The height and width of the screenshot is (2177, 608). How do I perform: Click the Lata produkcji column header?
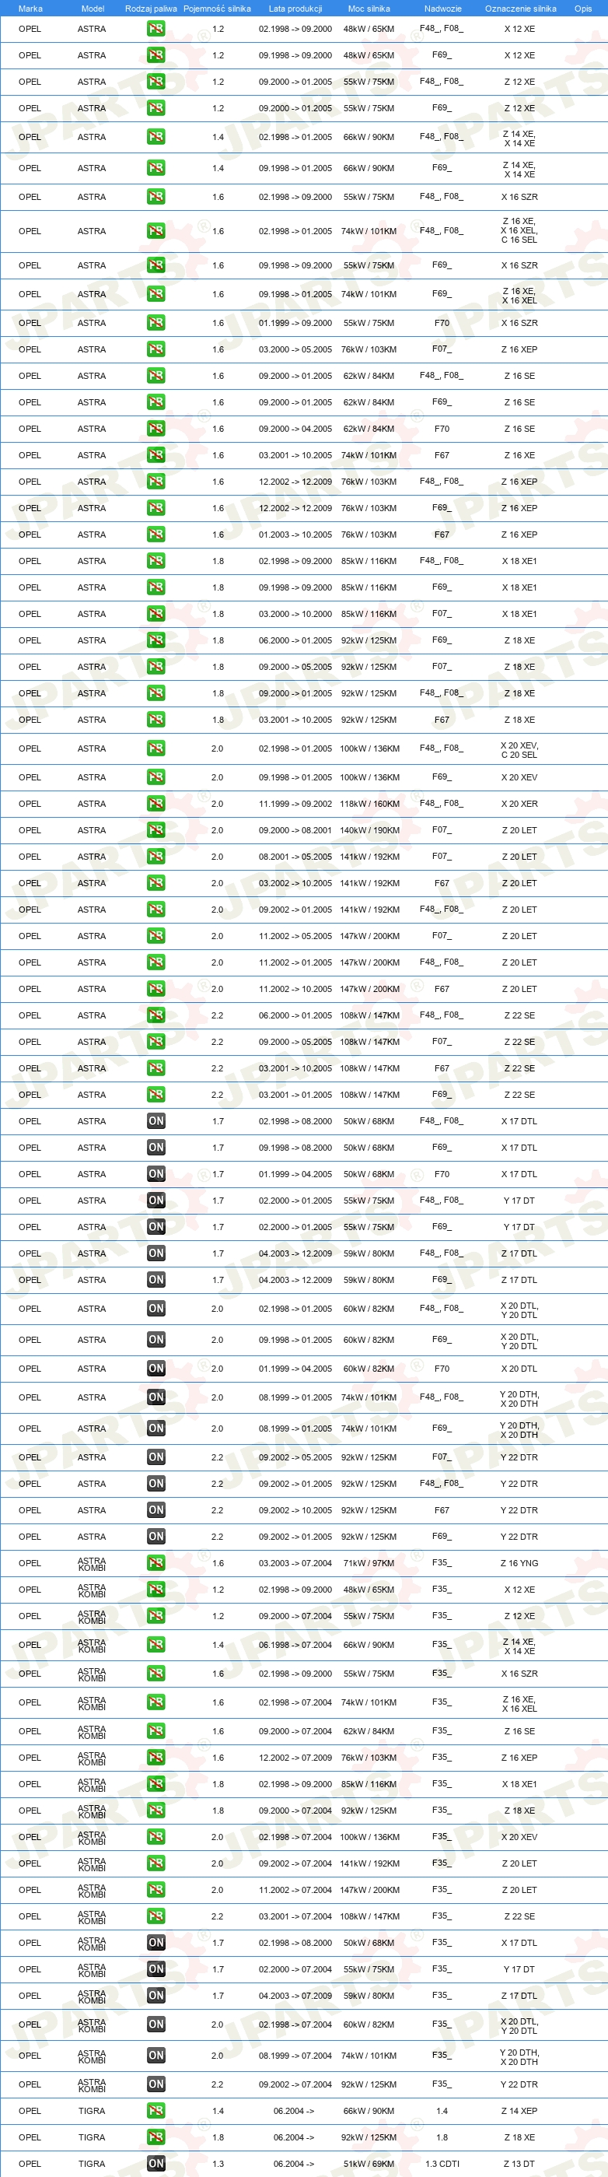click(295, 9)
